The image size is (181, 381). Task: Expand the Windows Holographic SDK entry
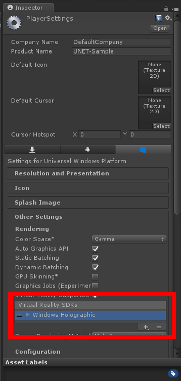coord(28,315)
